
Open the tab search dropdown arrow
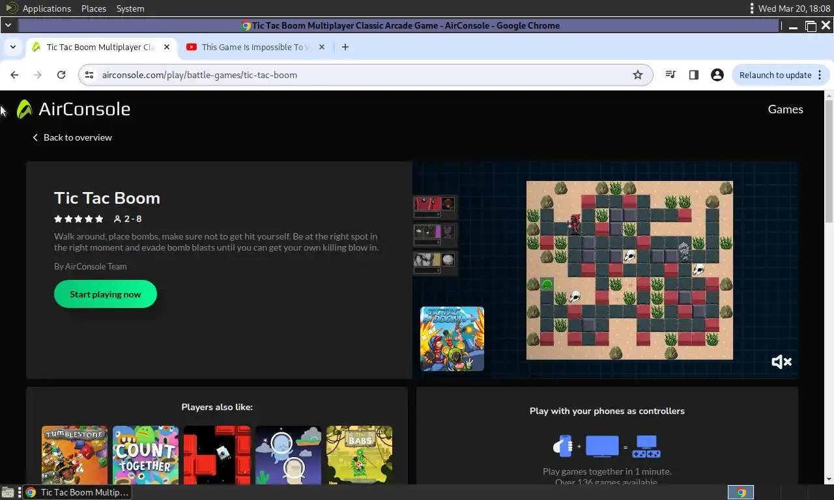12,47
